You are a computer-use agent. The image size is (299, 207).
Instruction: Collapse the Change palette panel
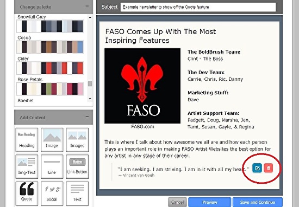click(x=87, y=7)
